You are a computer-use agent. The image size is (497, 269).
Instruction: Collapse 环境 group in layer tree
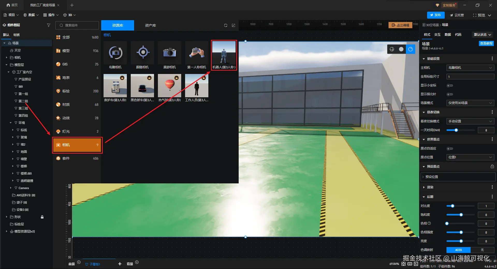click(x=11, y=123)
